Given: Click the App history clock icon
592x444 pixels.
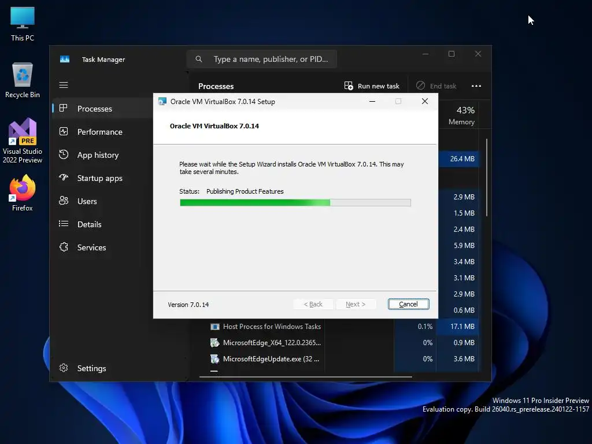Looking at the screenshot, I should (x=64, y=154).
